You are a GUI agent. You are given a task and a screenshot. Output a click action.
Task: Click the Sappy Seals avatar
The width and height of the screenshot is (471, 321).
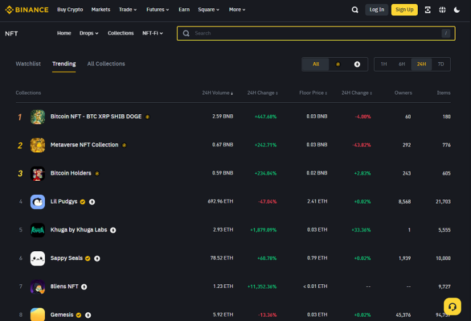(37, 258)
